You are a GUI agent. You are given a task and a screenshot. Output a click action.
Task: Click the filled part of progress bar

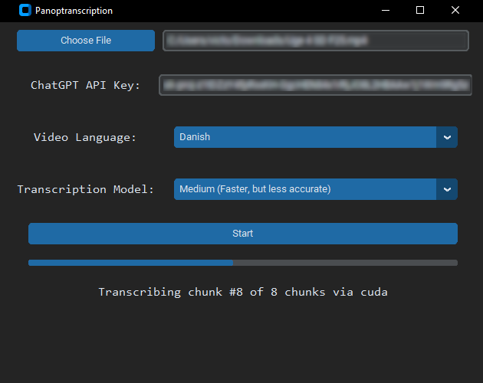(x=130, y=263)
